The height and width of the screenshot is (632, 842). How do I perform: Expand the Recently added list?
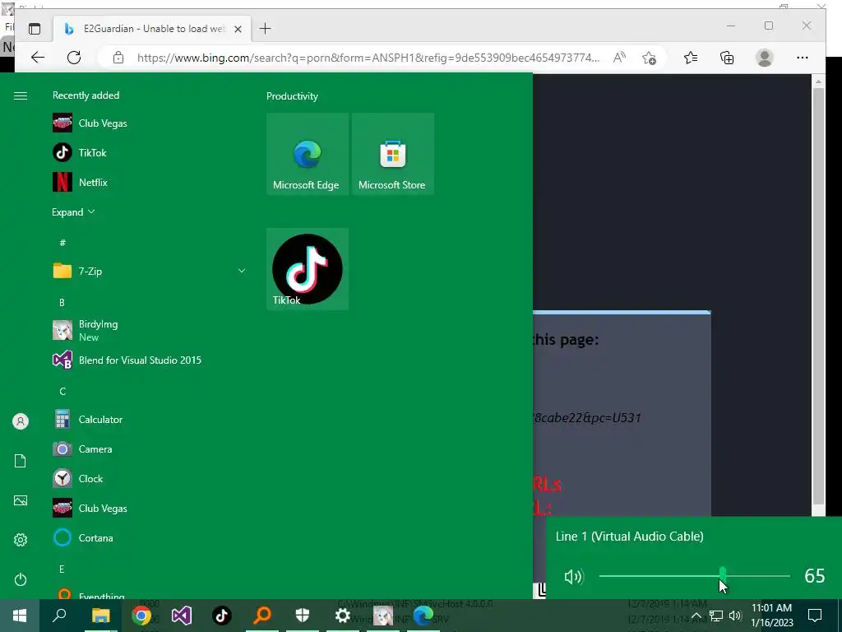click(73, 212)
